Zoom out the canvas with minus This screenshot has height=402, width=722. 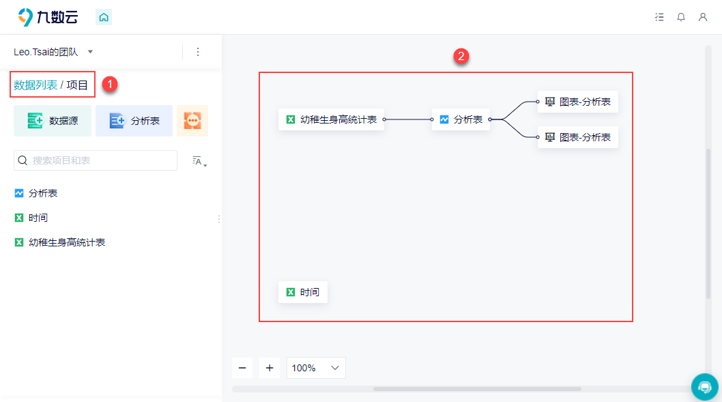pos(242,368)
